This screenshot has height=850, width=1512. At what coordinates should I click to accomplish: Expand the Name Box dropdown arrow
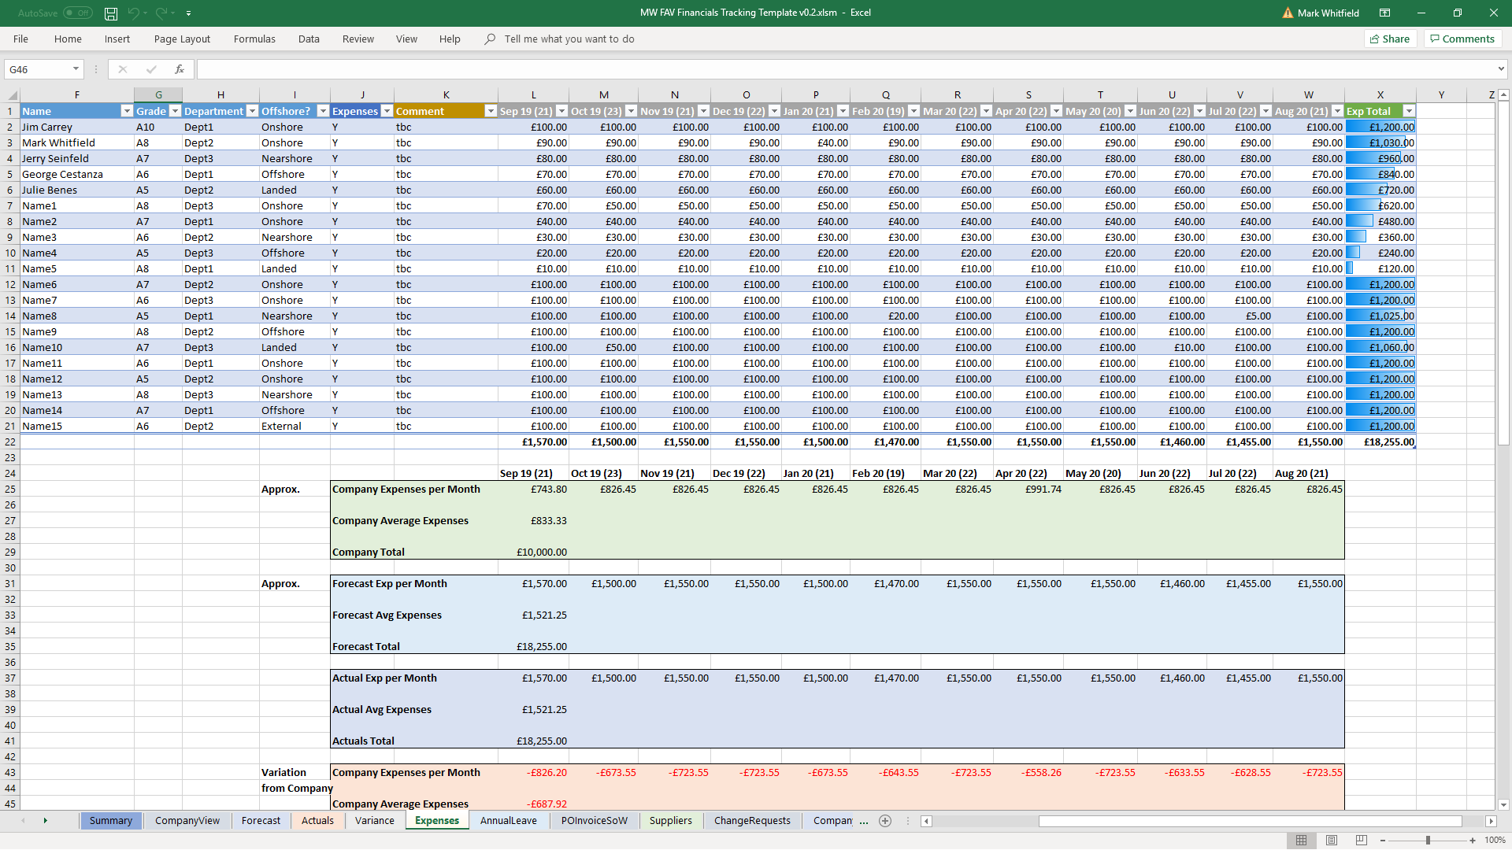[x=76, y=69]
